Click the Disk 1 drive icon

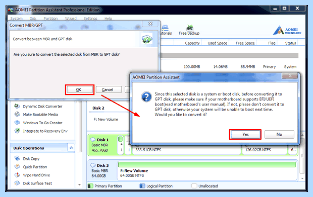tap(93, 140)
